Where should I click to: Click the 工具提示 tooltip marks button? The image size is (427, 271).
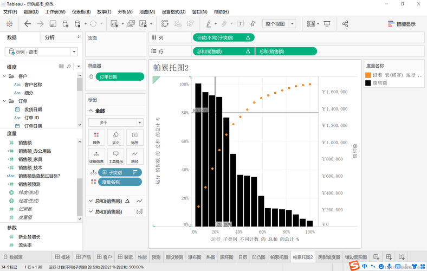[x=116, y=157]
